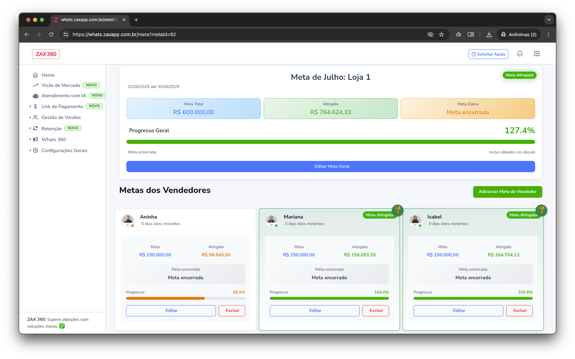Toggle the crossed-out eye tracking icon
Image resolution: width=575 pixels, height=359 pixels.
pyautogui.click(x=430, y=34)
